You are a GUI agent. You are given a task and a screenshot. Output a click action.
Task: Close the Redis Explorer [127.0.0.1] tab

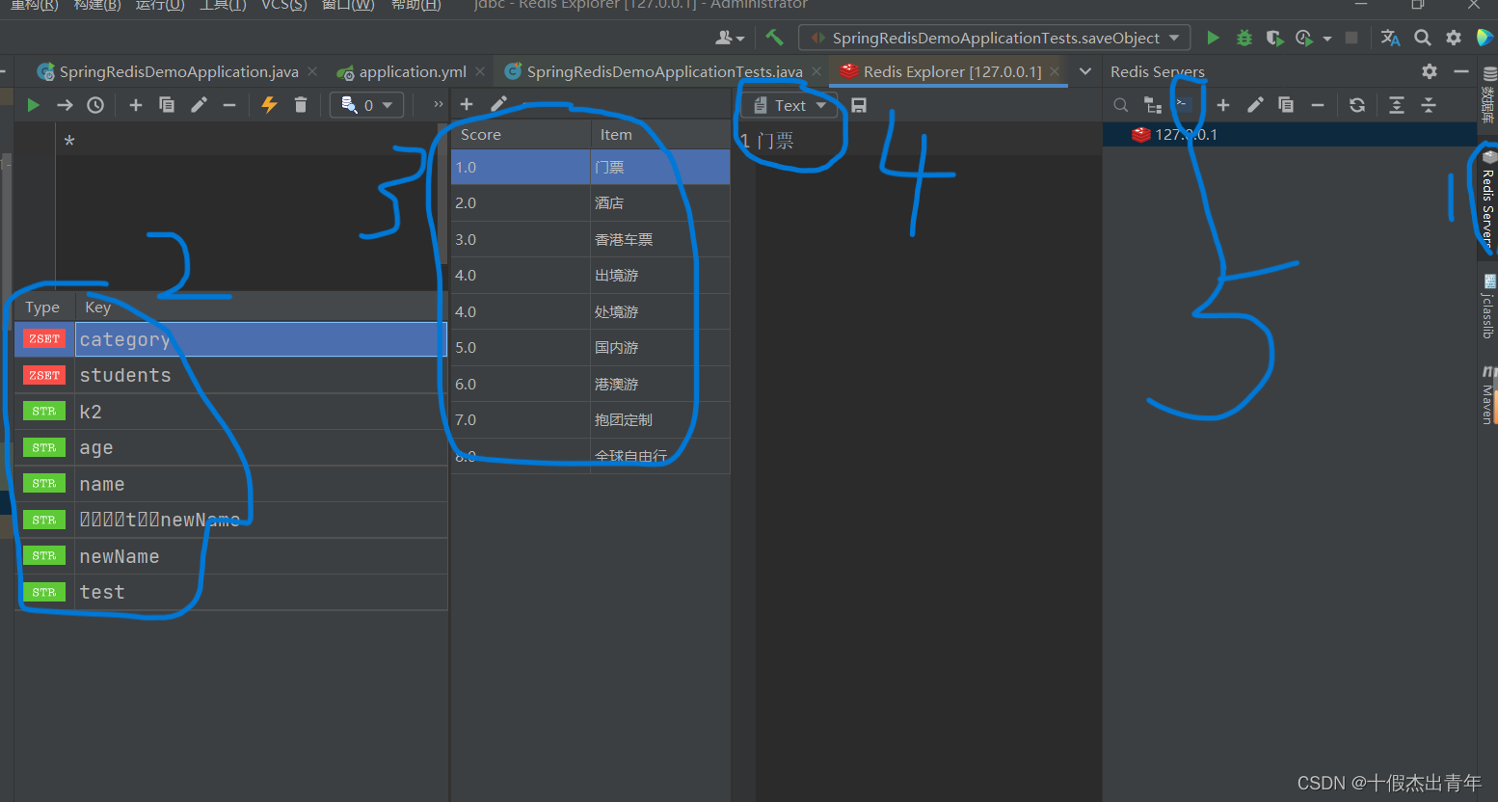tap(1055, 71)
